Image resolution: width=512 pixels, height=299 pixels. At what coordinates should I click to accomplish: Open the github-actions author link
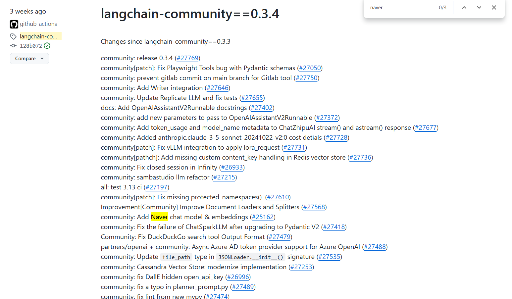click(38, 24)
